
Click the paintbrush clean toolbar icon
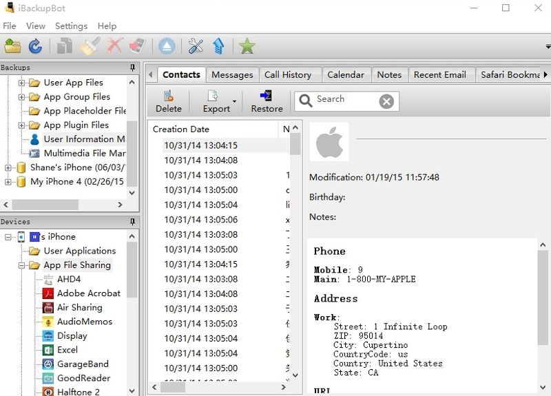click(90, 46)
